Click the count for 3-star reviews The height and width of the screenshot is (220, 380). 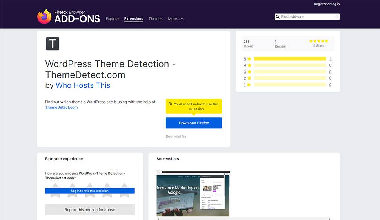coord(330,72)
